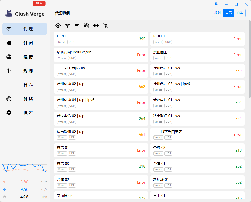Open the 日志 logs page
The image size is (251, 202).
[x=25, y=84]
